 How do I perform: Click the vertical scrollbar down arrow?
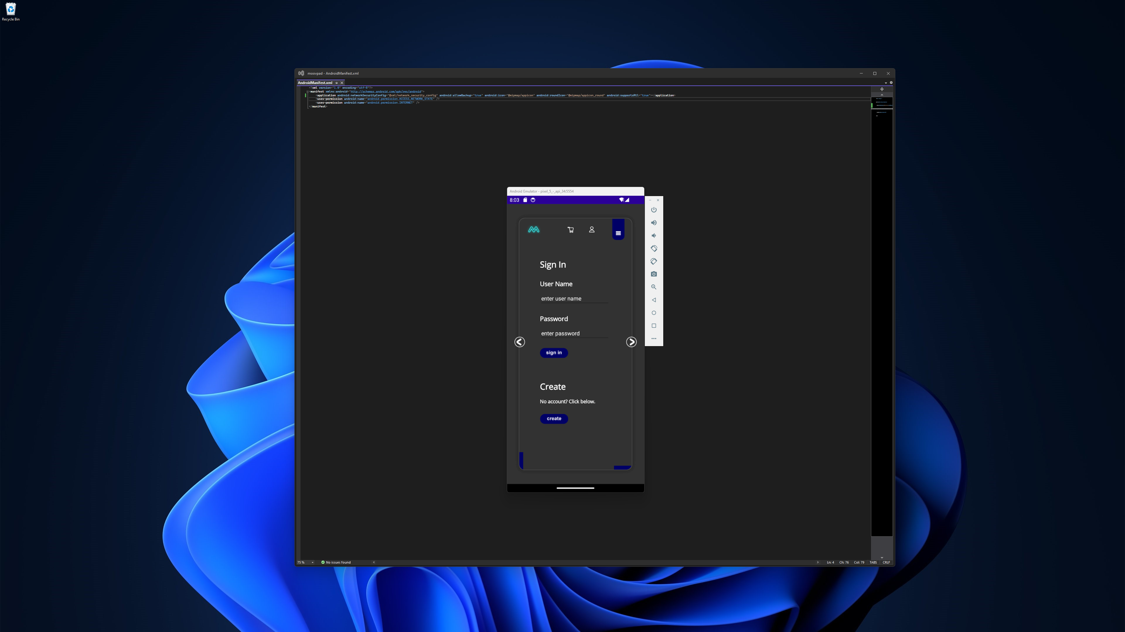[882, 557]
